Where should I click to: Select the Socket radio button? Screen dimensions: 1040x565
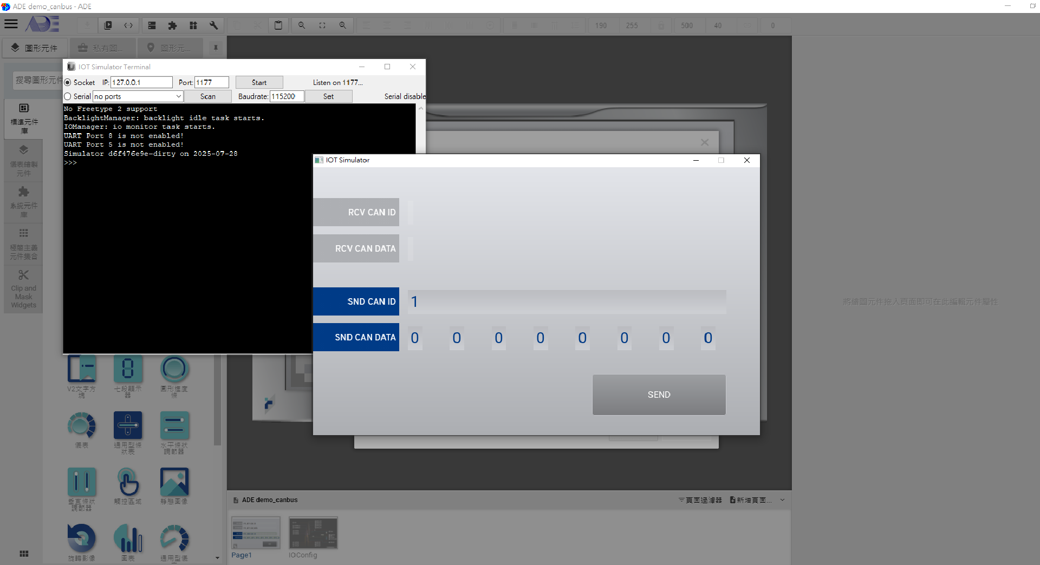(x=68, y=82)
